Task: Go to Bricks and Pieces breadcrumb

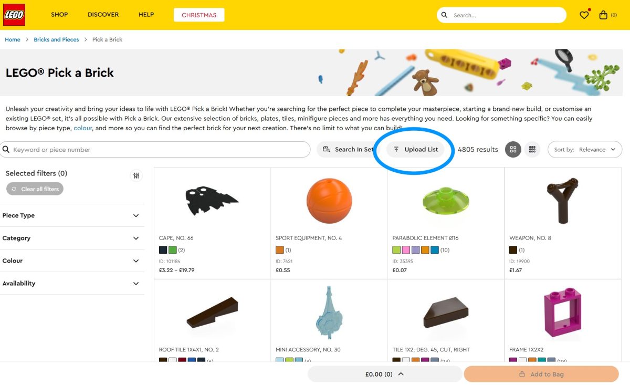Action: click(56, 39)
